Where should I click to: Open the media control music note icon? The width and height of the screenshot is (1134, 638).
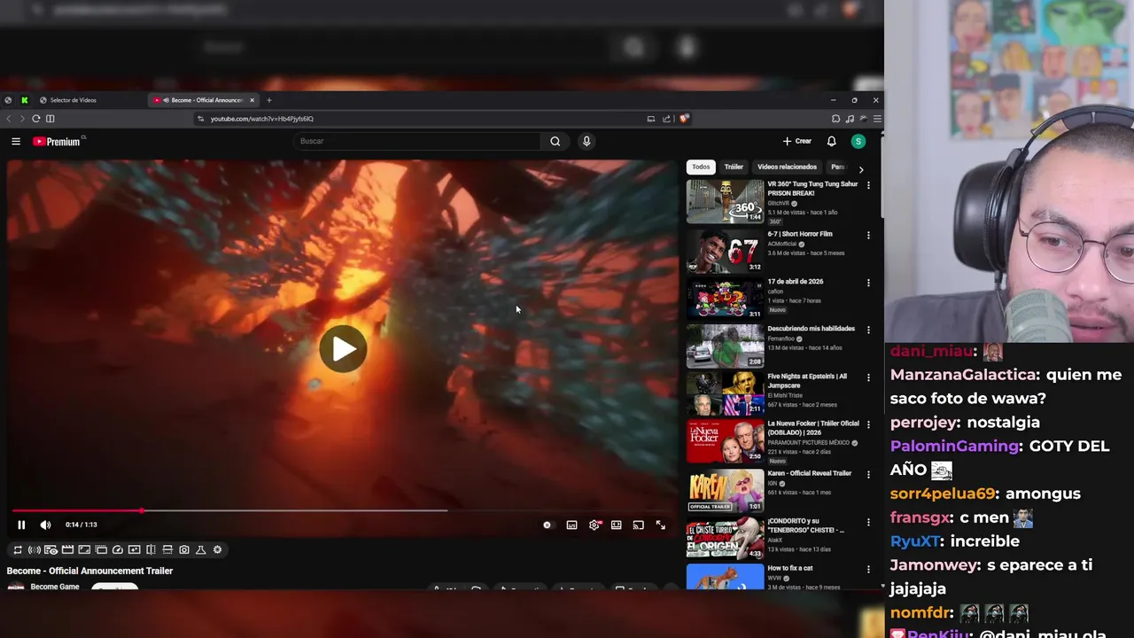[850, 119]
